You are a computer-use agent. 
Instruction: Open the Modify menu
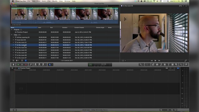55,1
